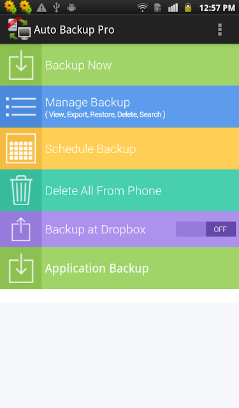This screenshot has height=408, width=239.
Task: Tap the Dropbox upload share icon
Action: point(21,229)
